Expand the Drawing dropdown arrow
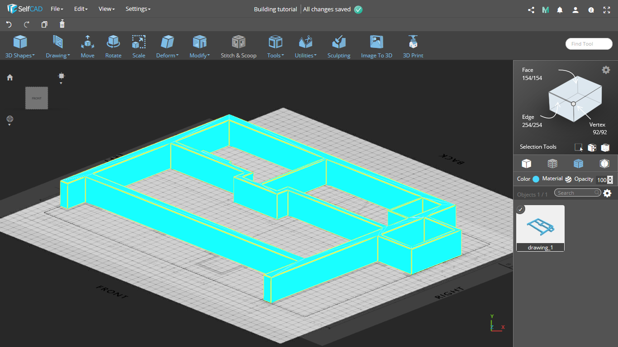The image size is (618, 347). 68,56
